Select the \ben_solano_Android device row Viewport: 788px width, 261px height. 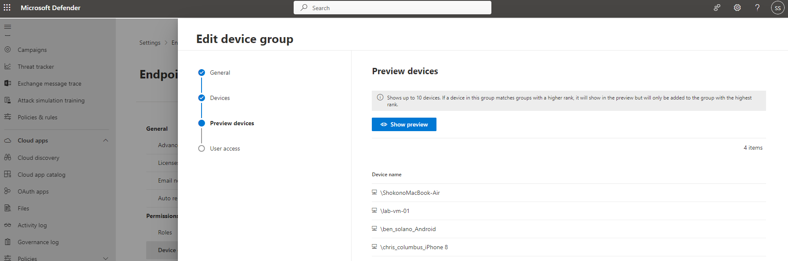coord(569,229)
